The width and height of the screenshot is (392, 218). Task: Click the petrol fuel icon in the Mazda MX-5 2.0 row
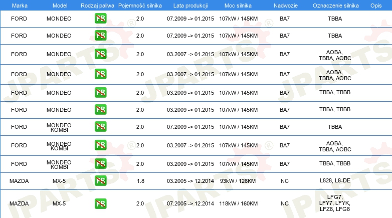point(100,203)
